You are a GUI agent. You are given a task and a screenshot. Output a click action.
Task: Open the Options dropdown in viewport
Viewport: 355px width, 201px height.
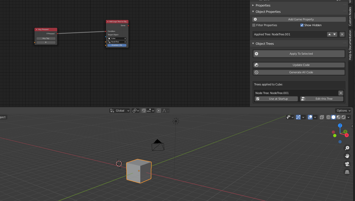[343, 111]
